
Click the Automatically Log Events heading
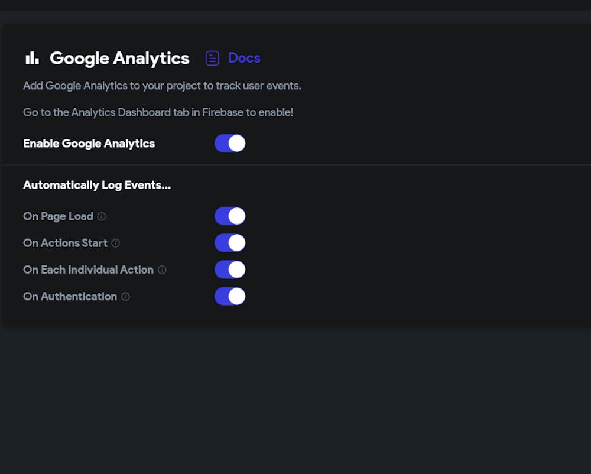[x=97, y=185]
